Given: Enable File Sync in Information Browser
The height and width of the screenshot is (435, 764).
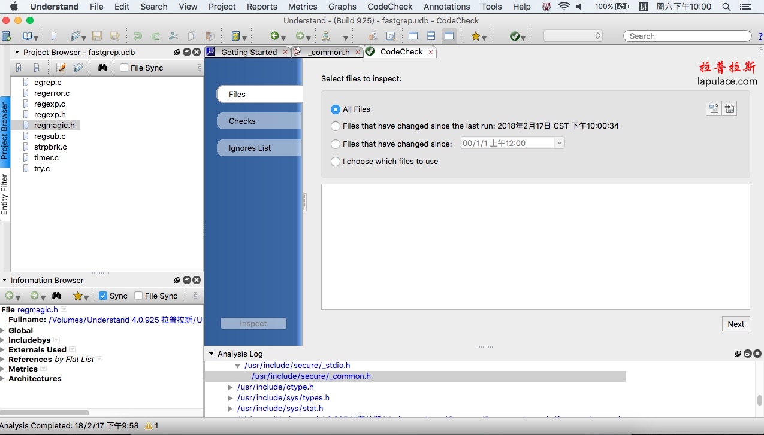Looking at the screenshot, I should click(138, 296).
